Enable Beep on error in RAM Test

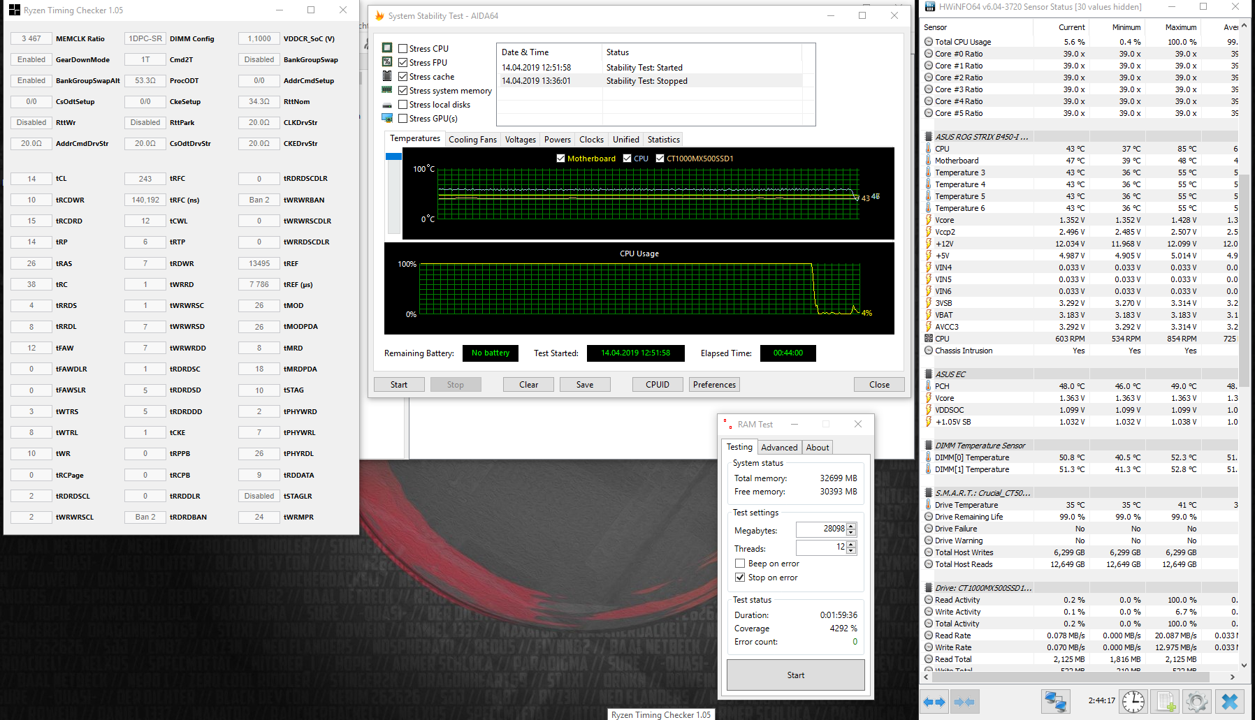tap(740, 564)
